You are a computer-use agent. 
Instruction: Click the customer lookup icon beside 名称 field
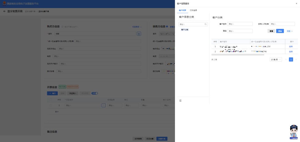pyautogui.click(x=139, y=34)
